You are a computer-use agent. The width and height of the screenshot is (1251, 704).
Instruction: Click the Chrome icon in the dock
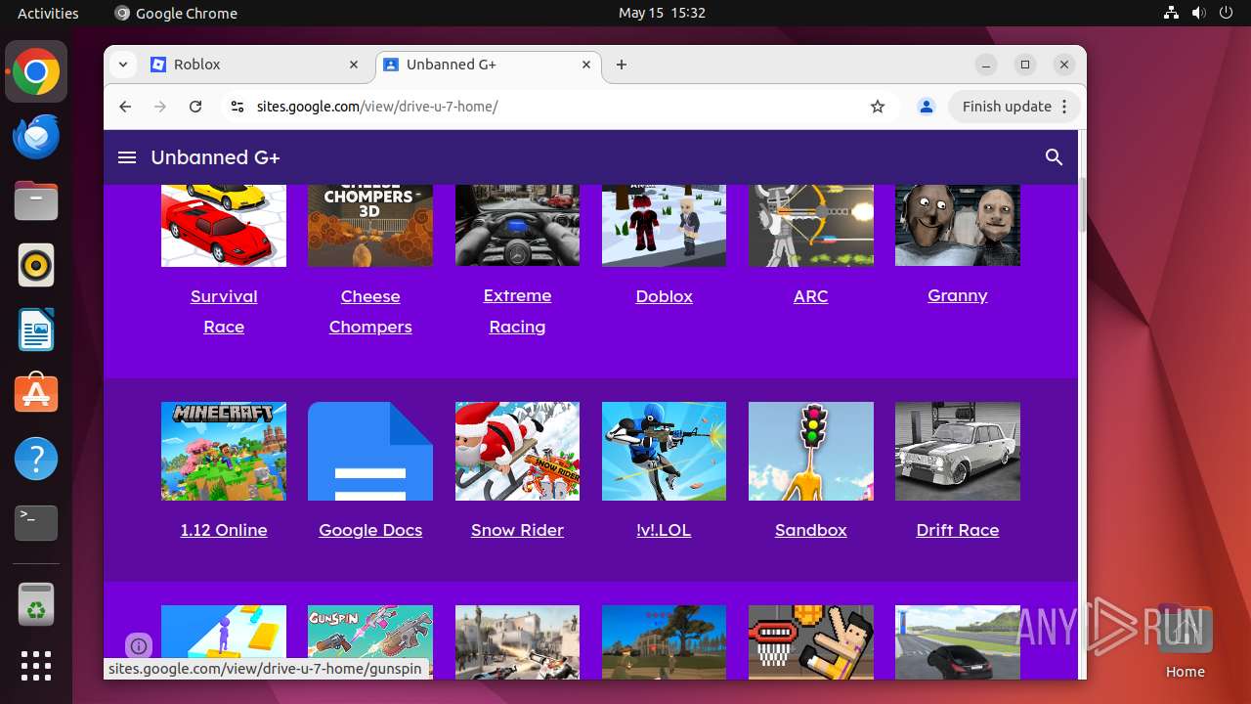pos(36,71)
